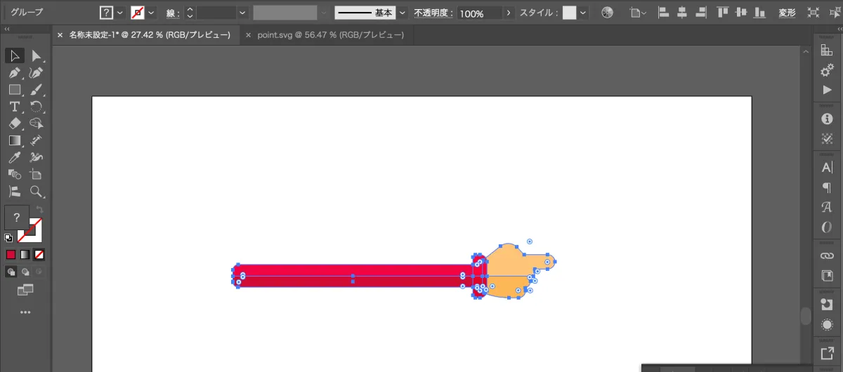
Task: Click the Recolor Artwork color wheel icon
Action: coord(607,13)
